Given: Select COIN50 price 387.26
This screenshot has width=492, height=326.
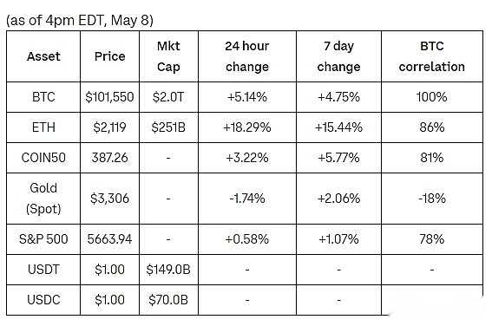Looking at the screenshot, I should point(109,158).
